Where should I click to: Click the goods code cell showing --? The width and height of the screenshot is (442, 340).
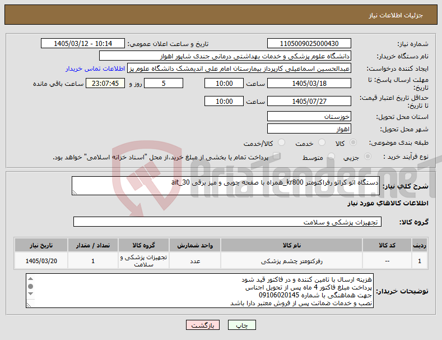point(387,261)
